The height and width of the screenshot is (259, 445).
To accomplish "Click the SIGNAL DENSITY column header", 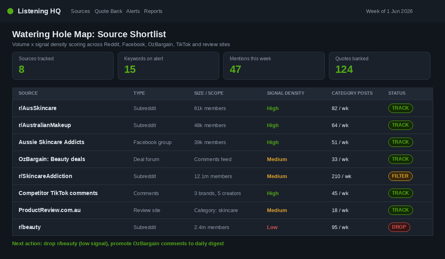I will (286, 93).
